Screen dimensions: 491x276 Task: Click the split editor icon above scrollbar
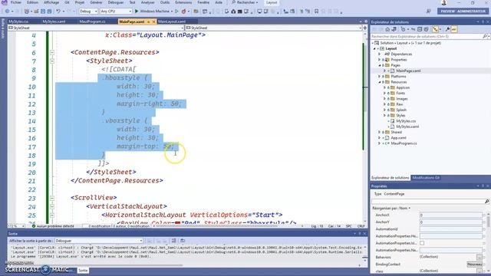click(365, 28)
